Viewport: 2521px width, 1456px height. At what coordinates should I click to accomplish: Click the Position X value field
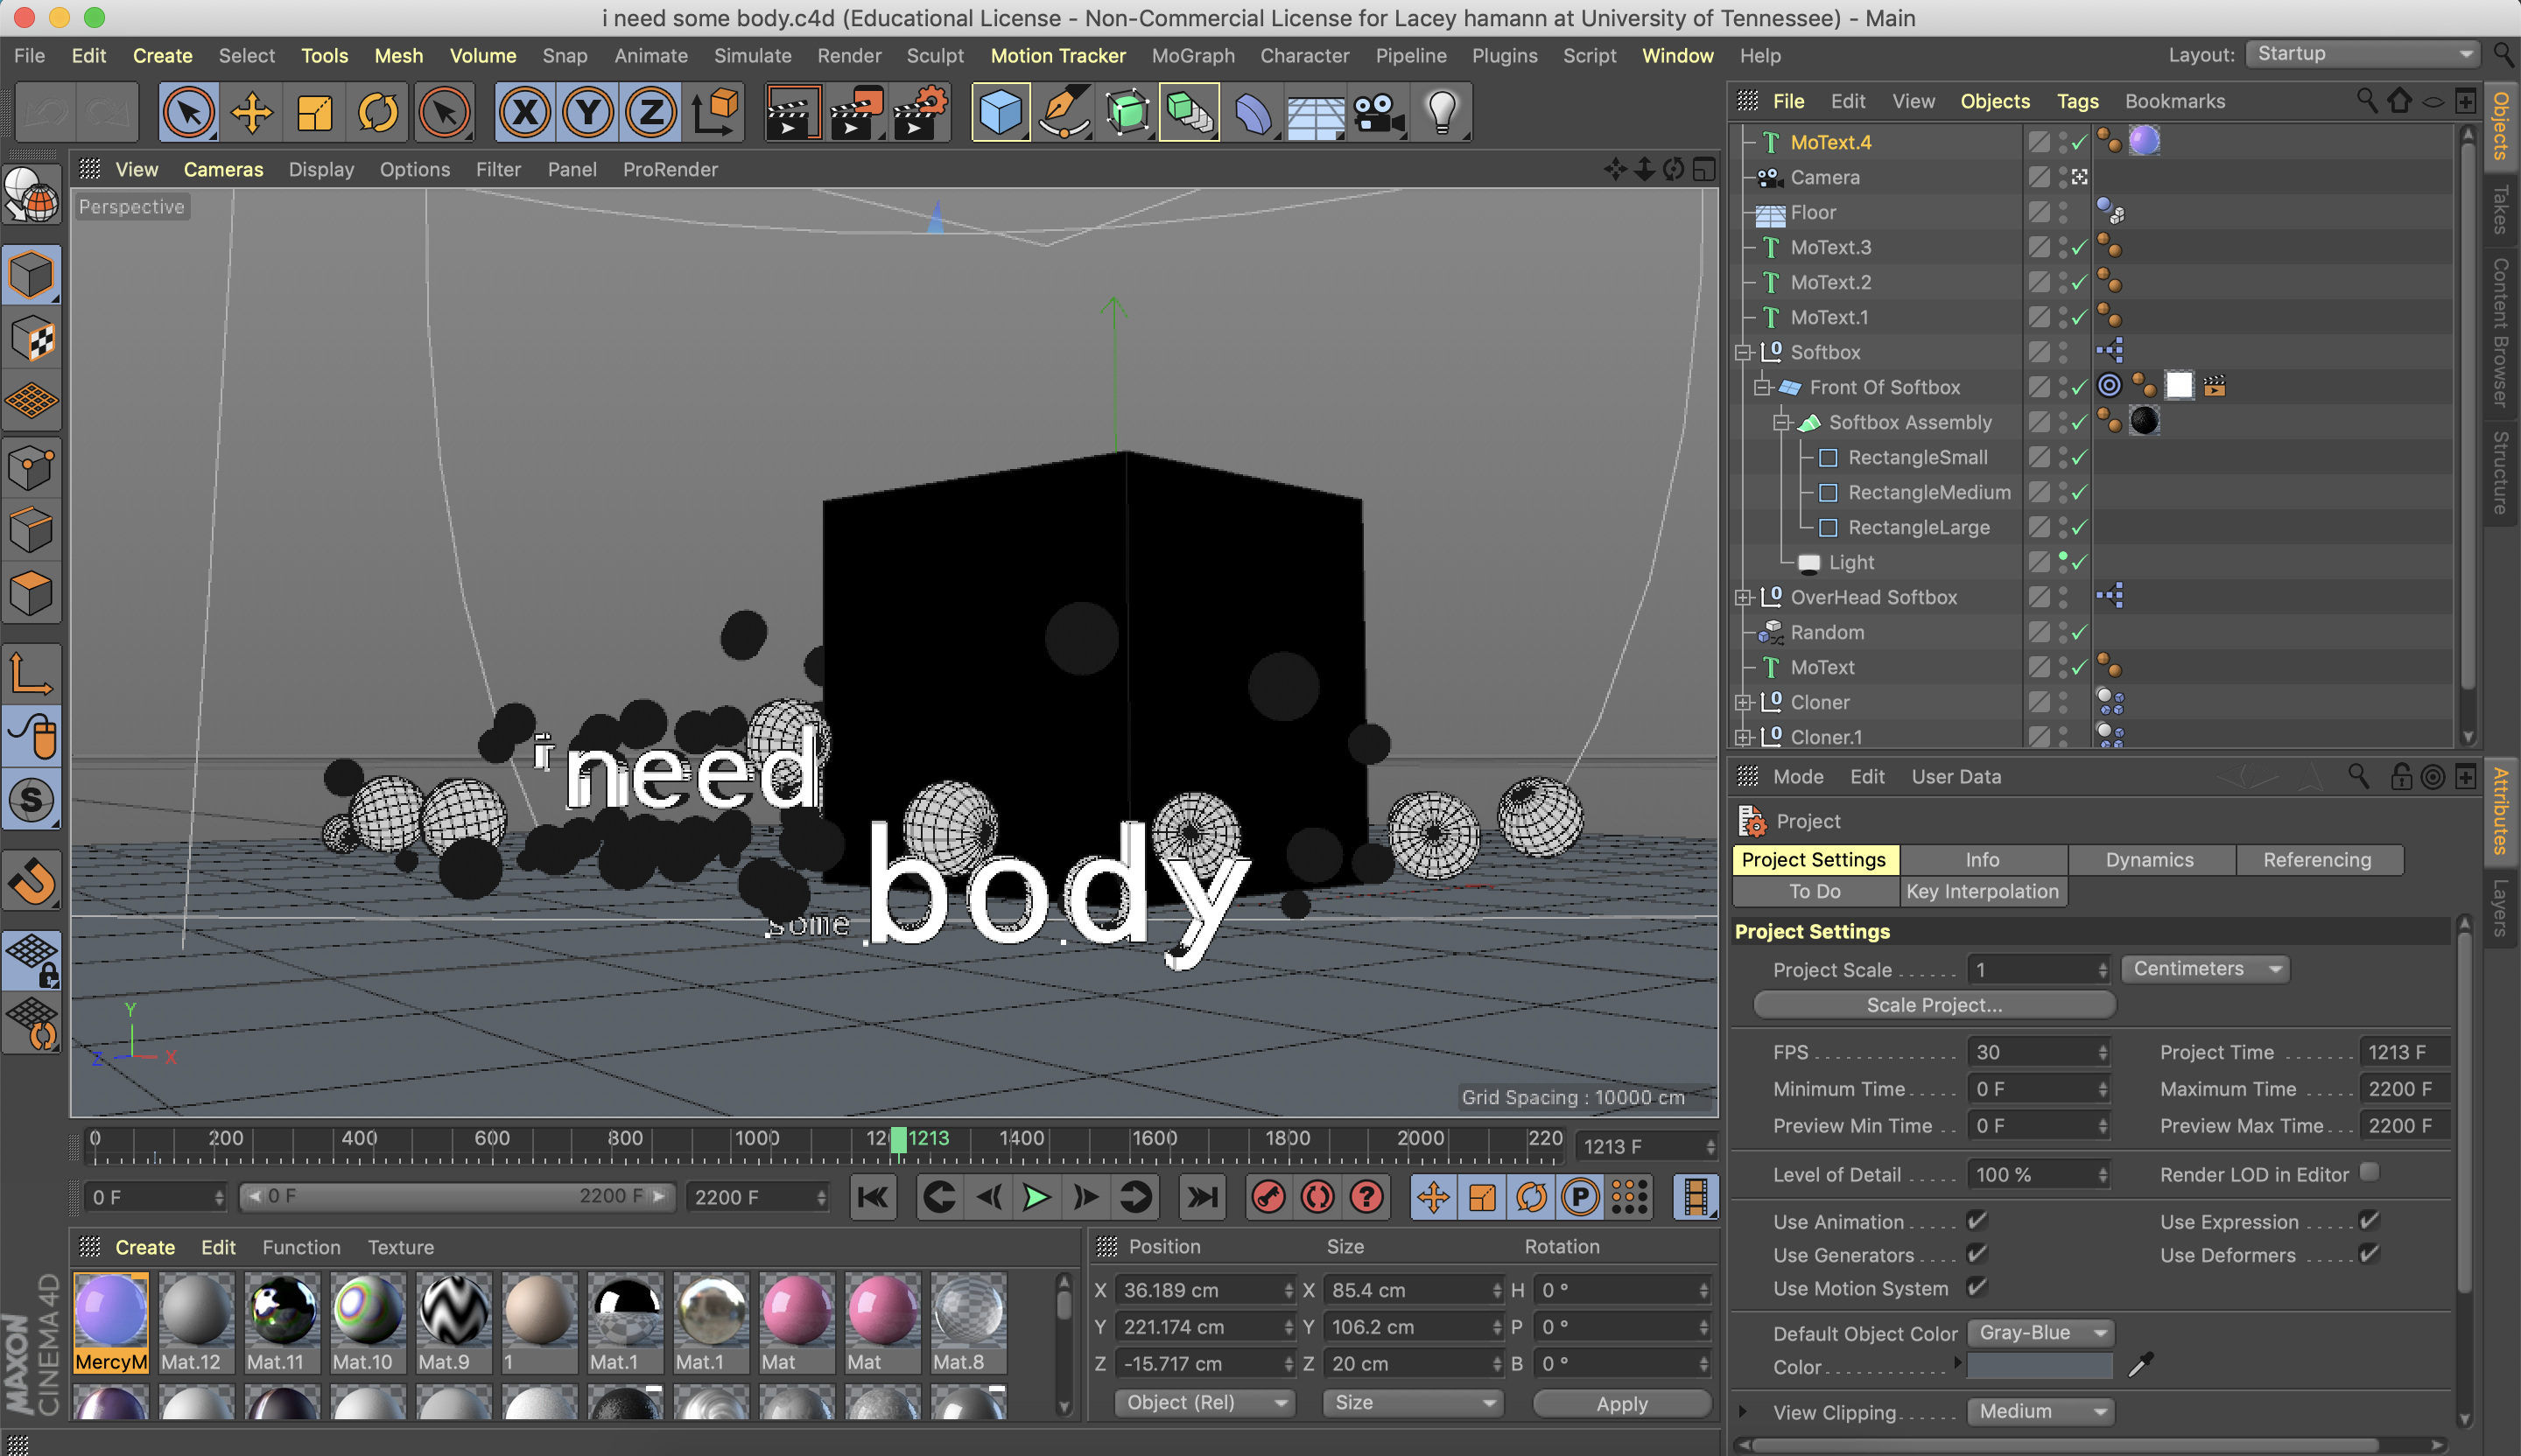[x=1205, y=1290]
